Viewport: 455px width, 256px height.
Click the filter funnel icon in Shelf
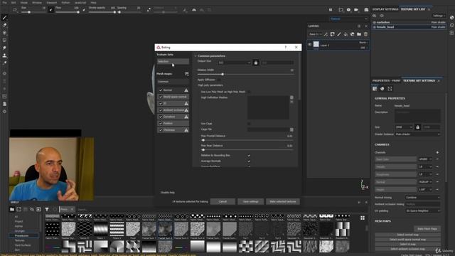tap(47, 209)
